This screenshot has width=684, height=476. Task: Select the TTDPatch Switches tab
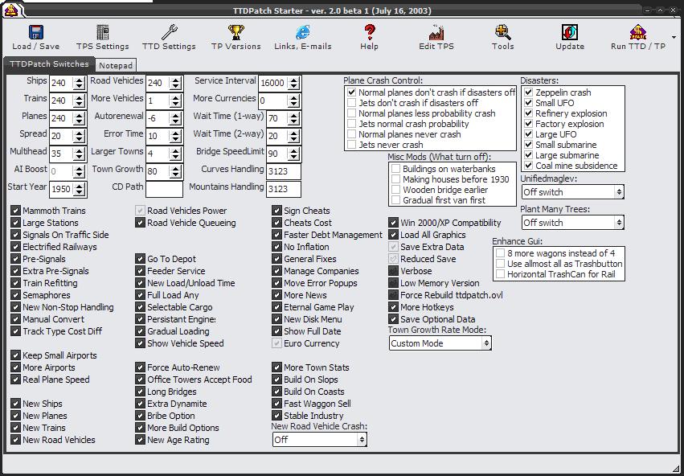click(49, 64)
